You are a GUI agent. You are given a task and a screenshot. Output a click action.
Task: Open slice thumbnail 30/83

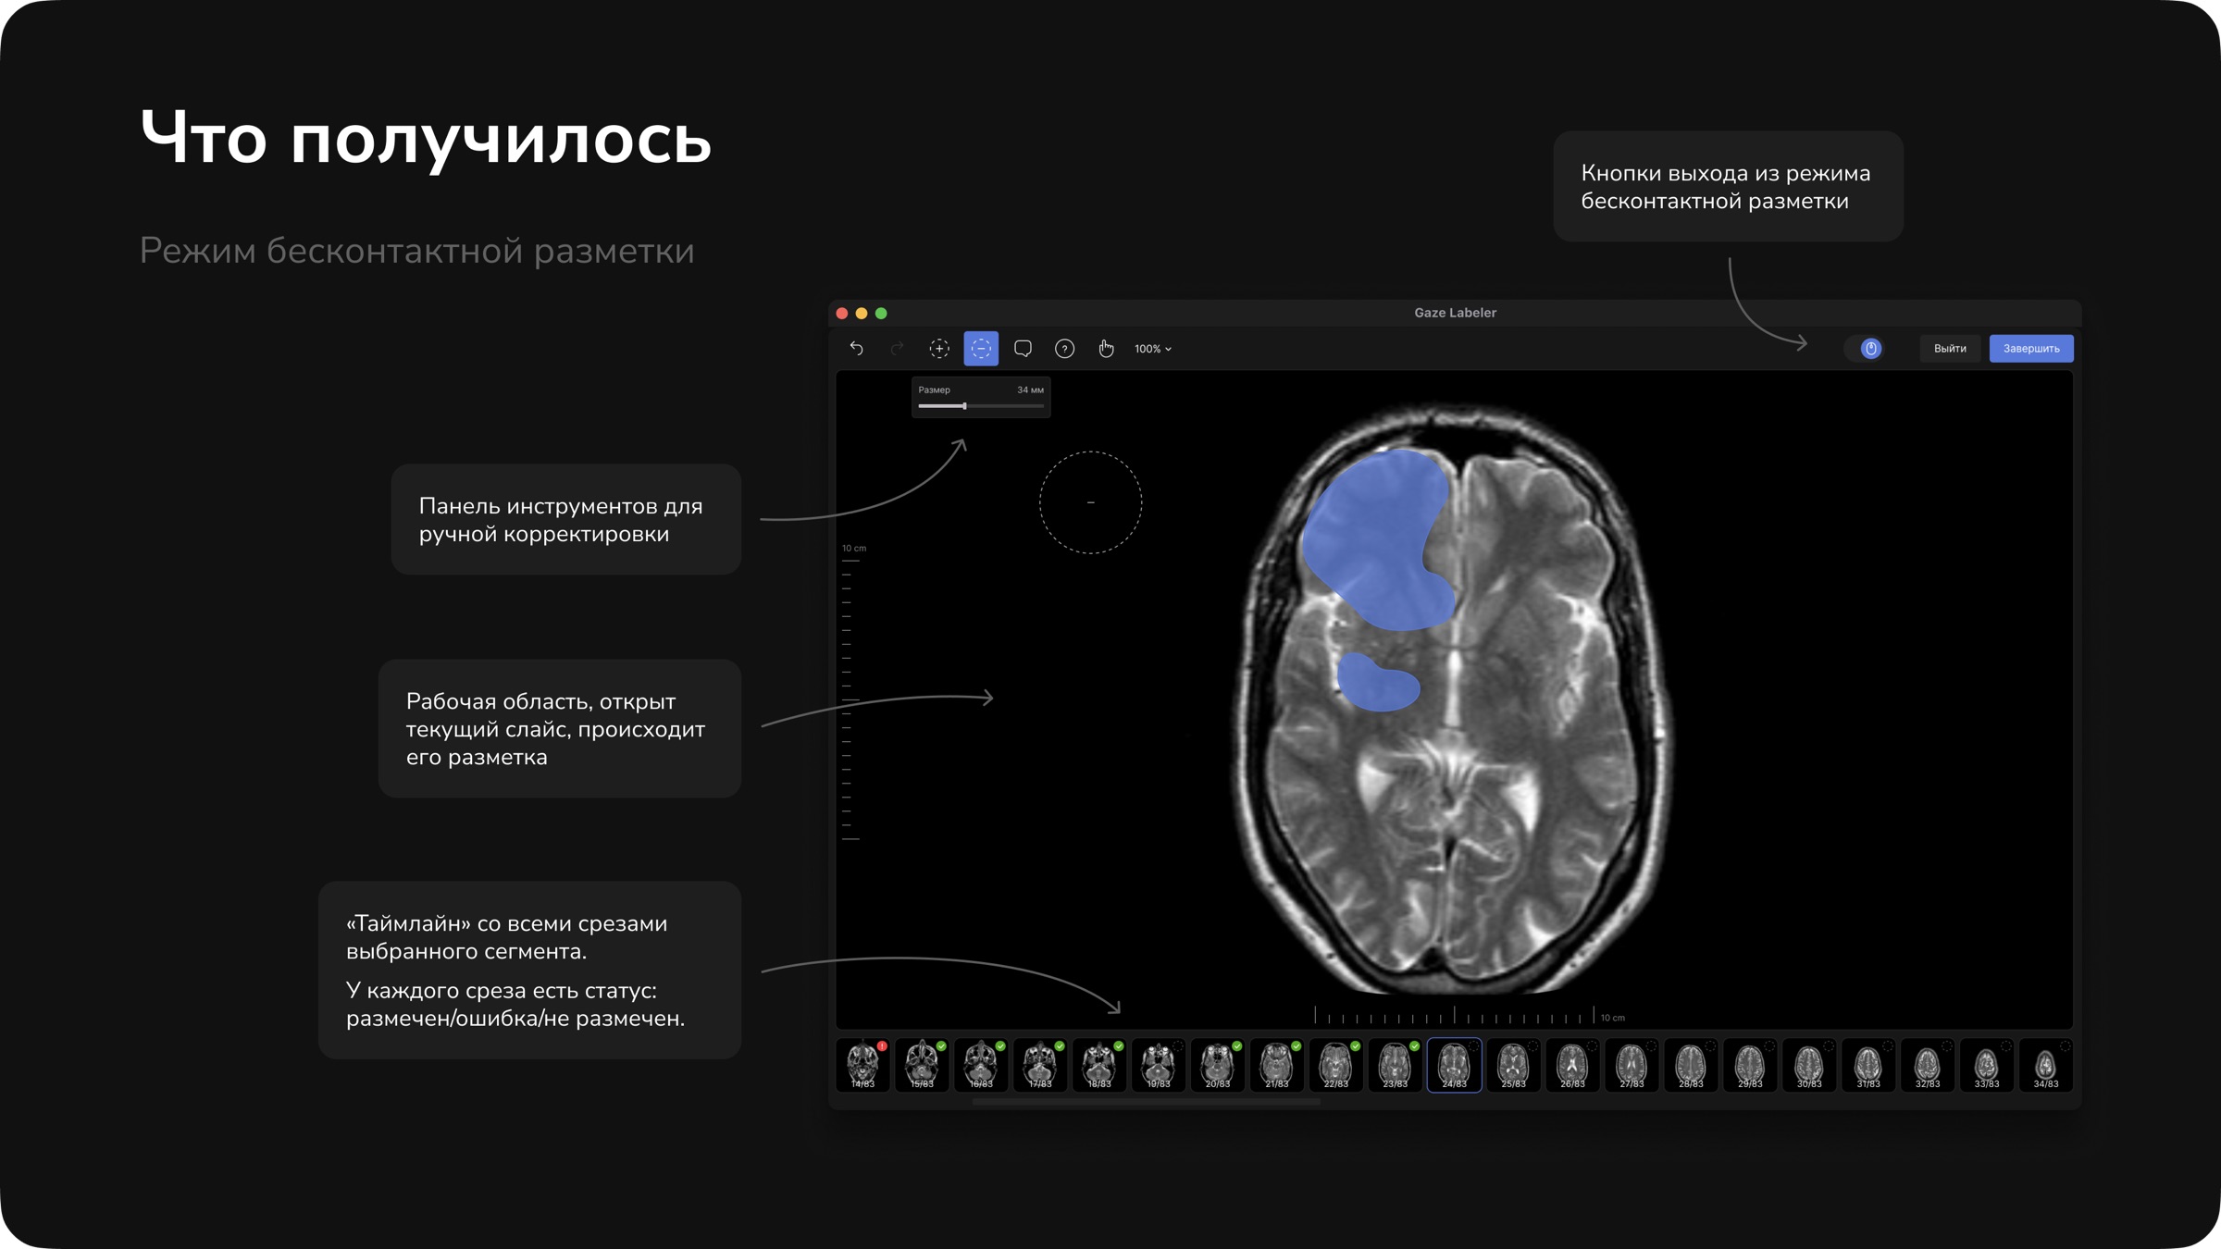[1810, 1065]
